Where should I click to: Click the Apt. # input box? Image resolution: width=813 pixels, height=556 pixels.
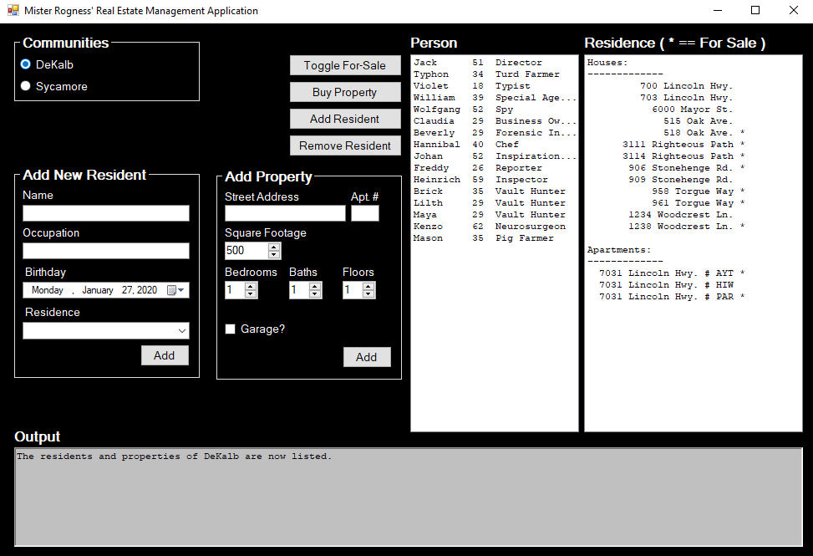click(x=365, y=213)
